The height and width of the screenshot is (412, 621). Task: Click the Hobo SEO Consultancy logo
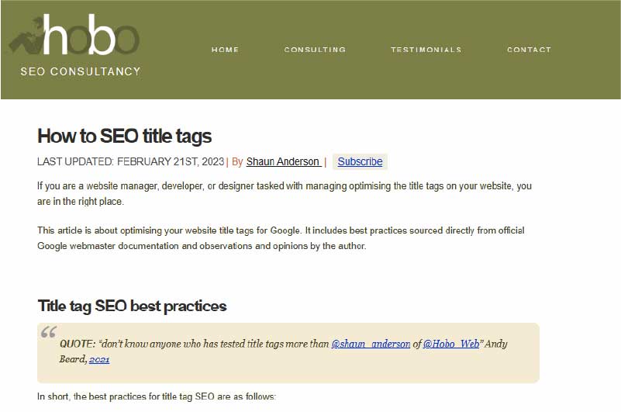pyautogui.click(x=74, y=45)
